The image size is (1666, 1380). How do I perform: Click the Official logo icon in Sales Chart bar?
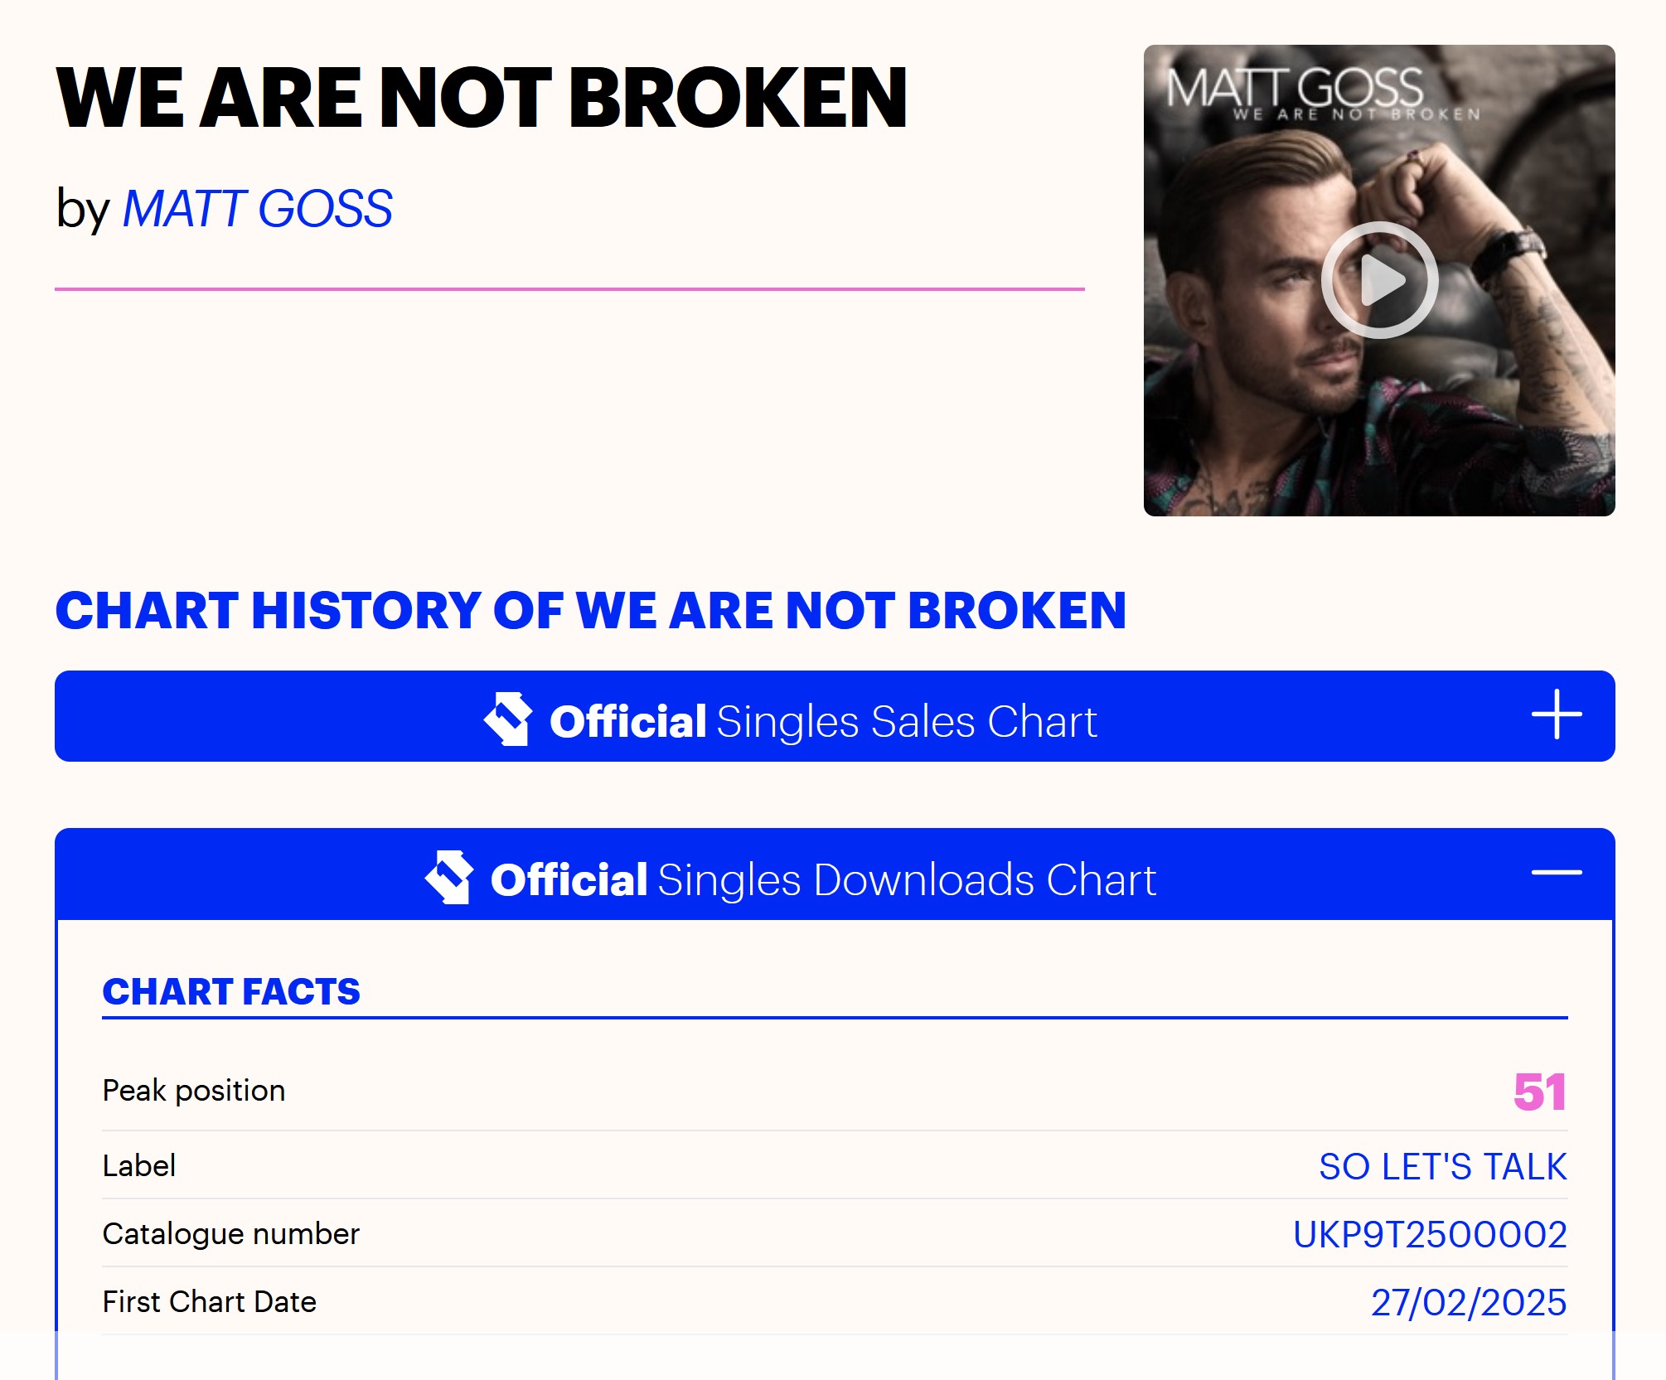click(x=508, y=719)
